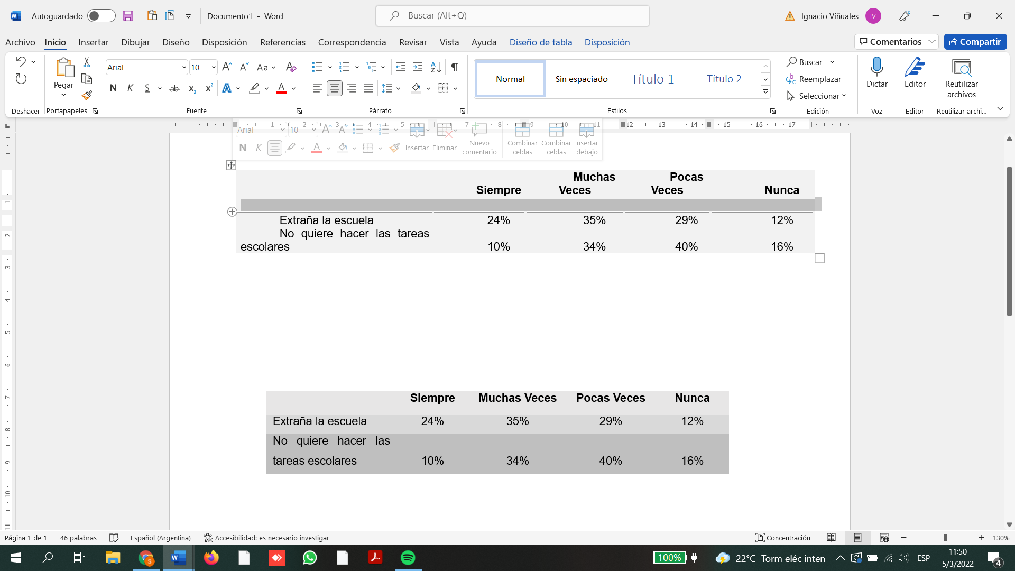This screenshot has height=571, width=1015.
Task: Open WhatsApp from the taskbar
Action: click(x=310, y=558)
